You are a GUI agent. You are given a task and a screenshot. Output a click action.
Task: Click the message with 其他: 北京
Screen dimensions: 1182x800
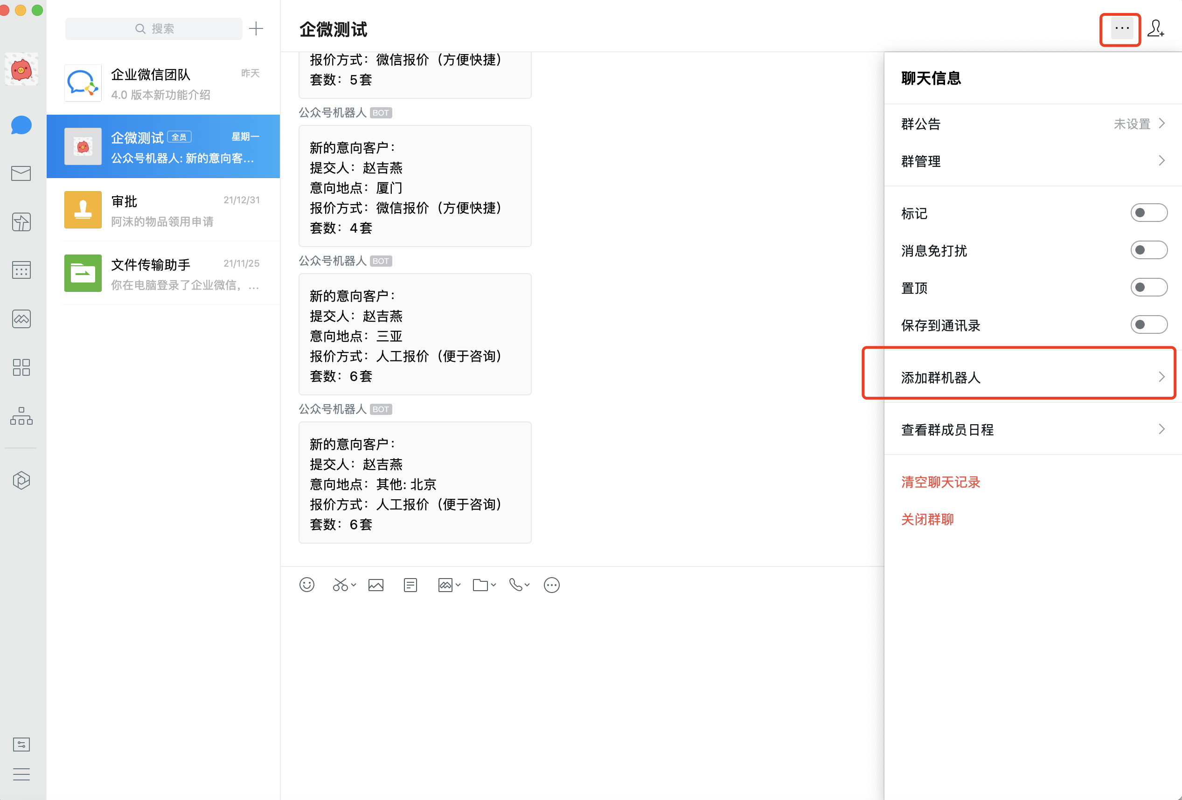click(415, 483)
